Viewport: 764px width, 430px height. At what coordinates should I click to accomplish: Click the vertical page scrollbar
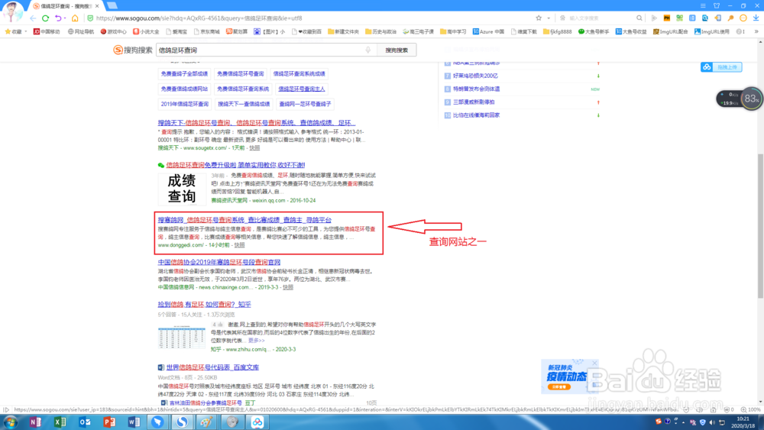coord(760,225)
